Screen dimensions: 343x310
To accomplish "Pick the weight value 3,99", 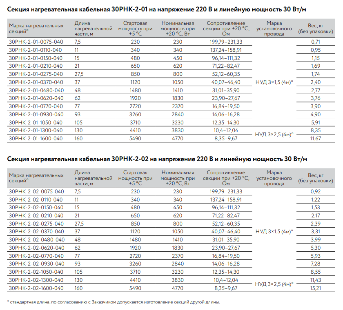I will pyautogui.click(x=316, y=240).
